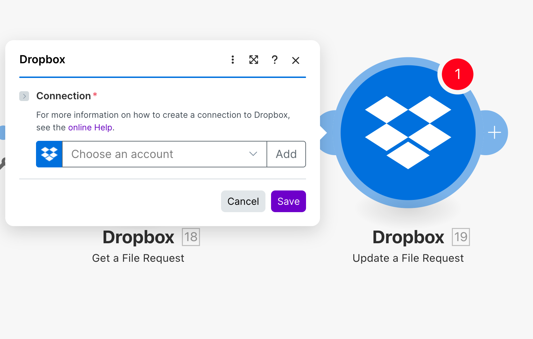Open help with the question mark icon
Image resolution: width=533 pixels, height=339 pixels.
pyautogui.click(x=275, y=60)
